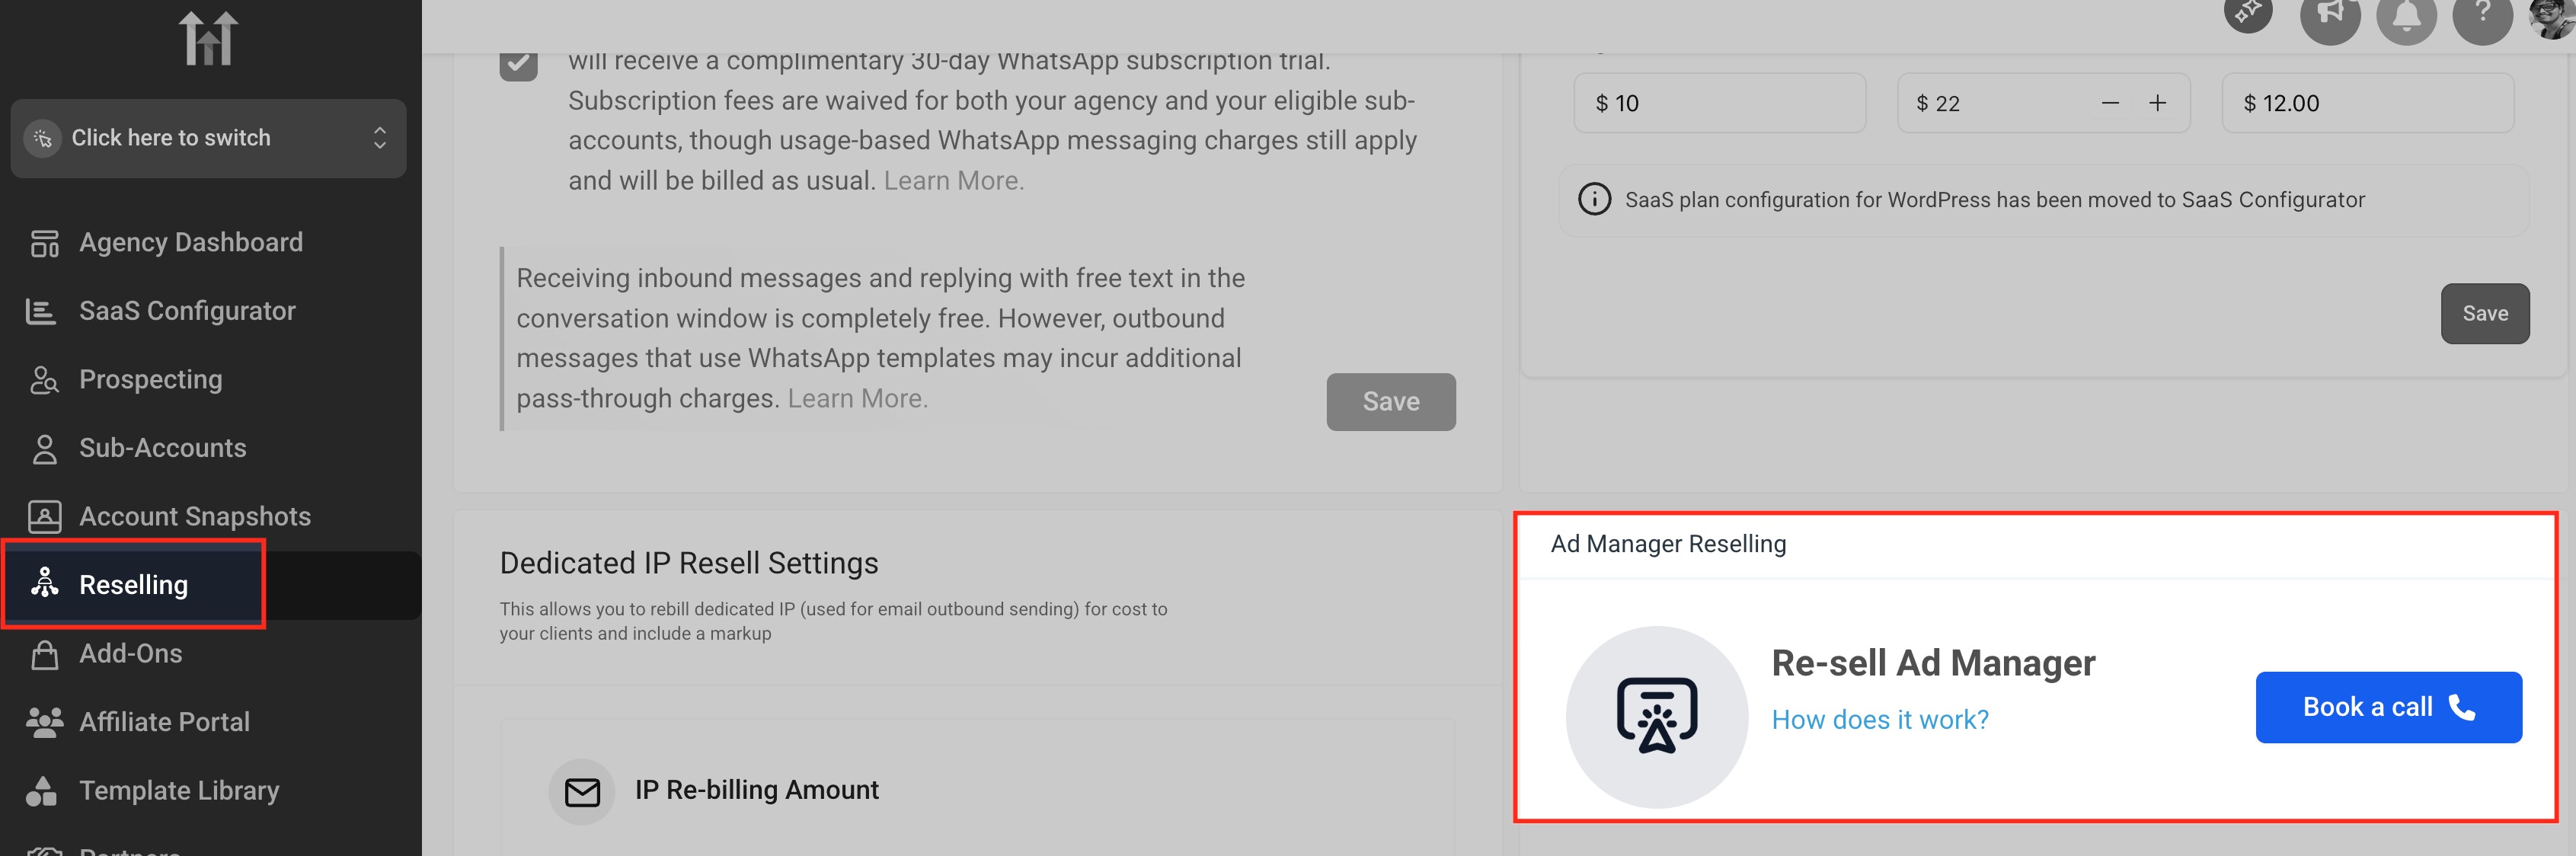Click the IP Re-billing envelope icon

point(582,791)
